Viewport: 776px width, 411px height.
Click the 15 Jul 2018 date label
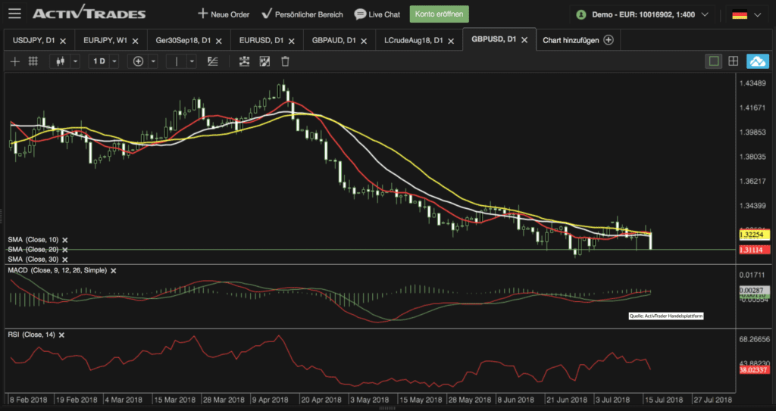pos(663,400)
